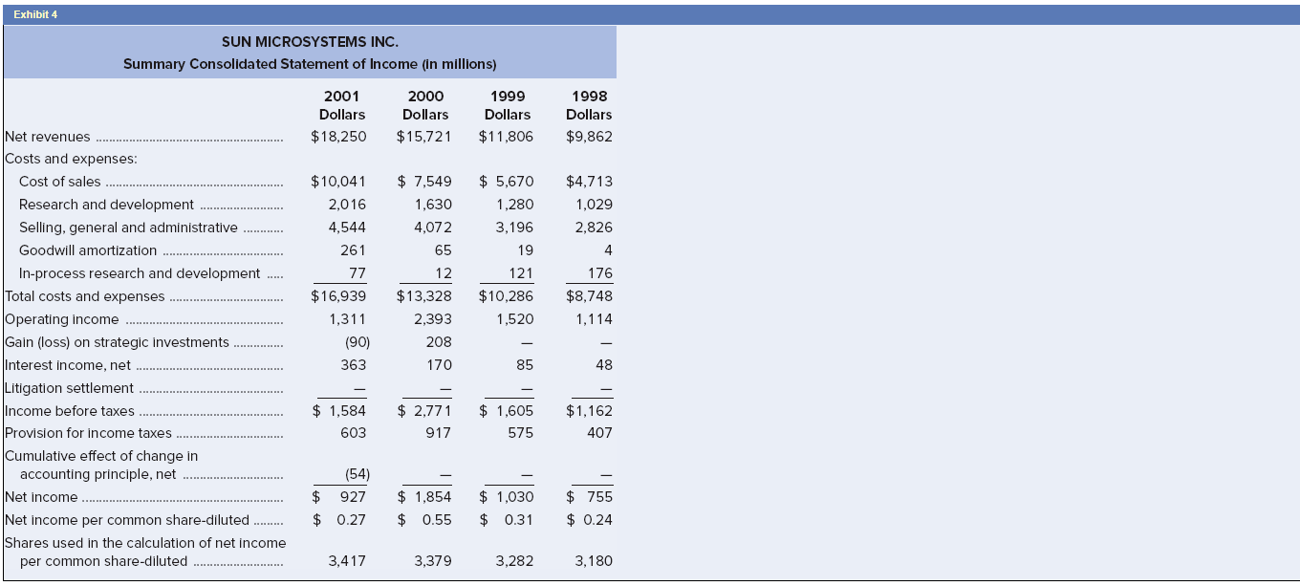Screen dimensions: 1300x586
Task: Select the Provision for income taxes label
Action: click(x=88, y=433)
